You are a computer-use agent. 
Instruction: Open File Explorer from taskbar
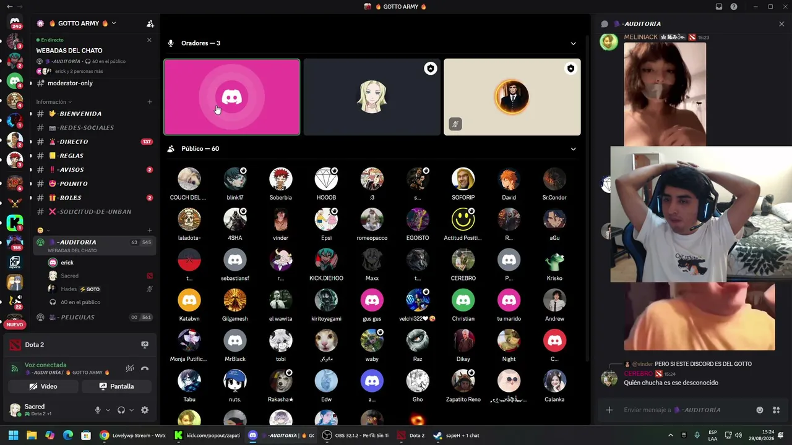32,435
